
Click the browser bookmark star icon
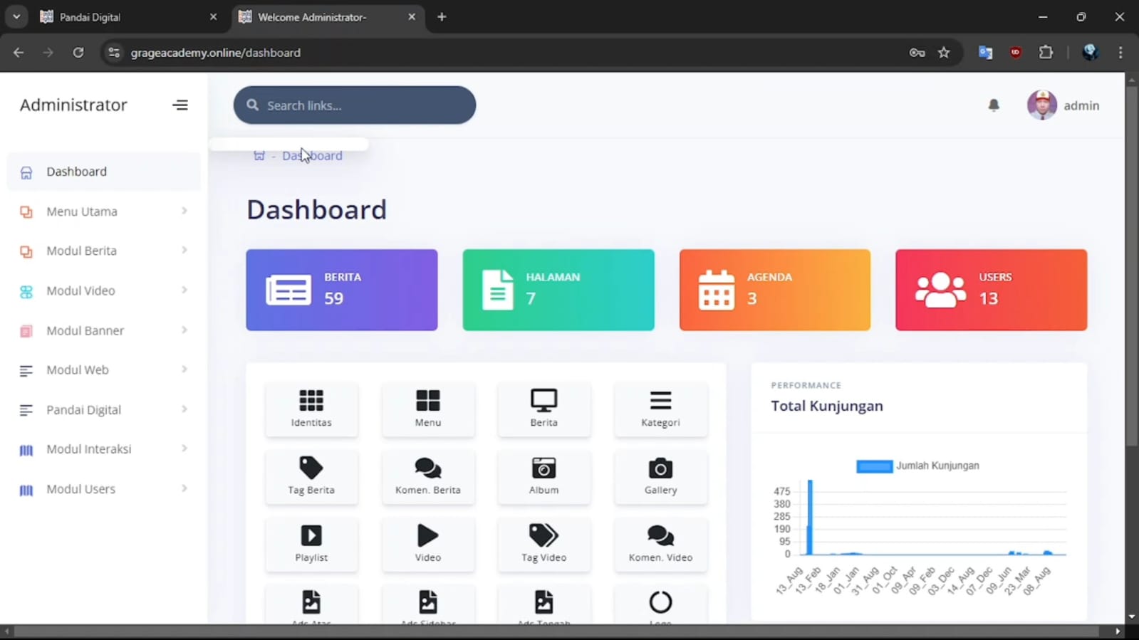(x=944, y=53)
